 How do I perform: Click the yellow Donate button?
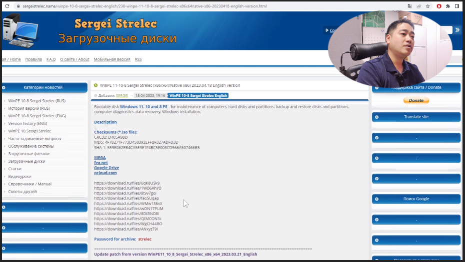(x=416, y=100)
